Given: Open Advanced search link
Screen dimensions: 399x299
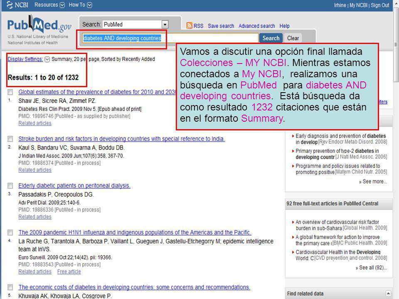Looking at the screenshot, I should pos(257,26).
